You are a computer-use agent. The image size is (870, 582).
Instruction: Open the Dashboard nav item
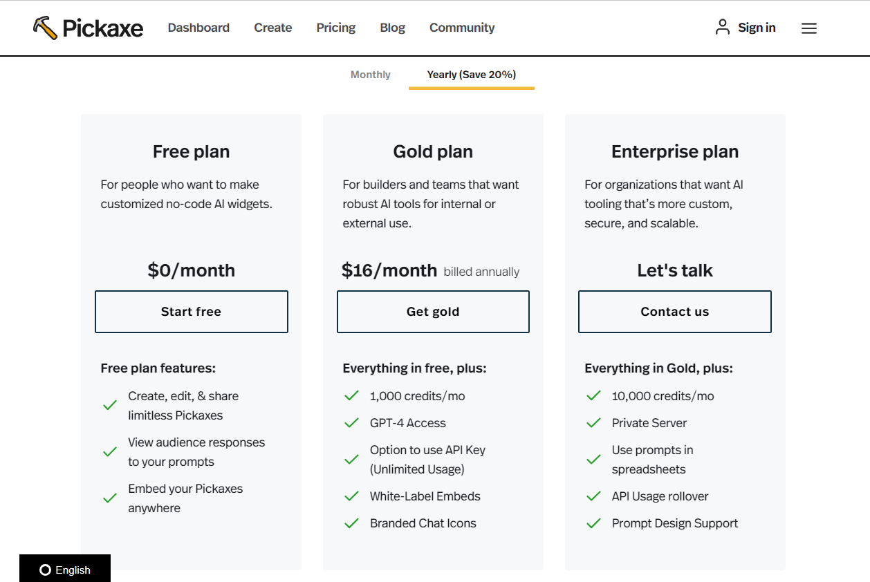coord(198,28)
